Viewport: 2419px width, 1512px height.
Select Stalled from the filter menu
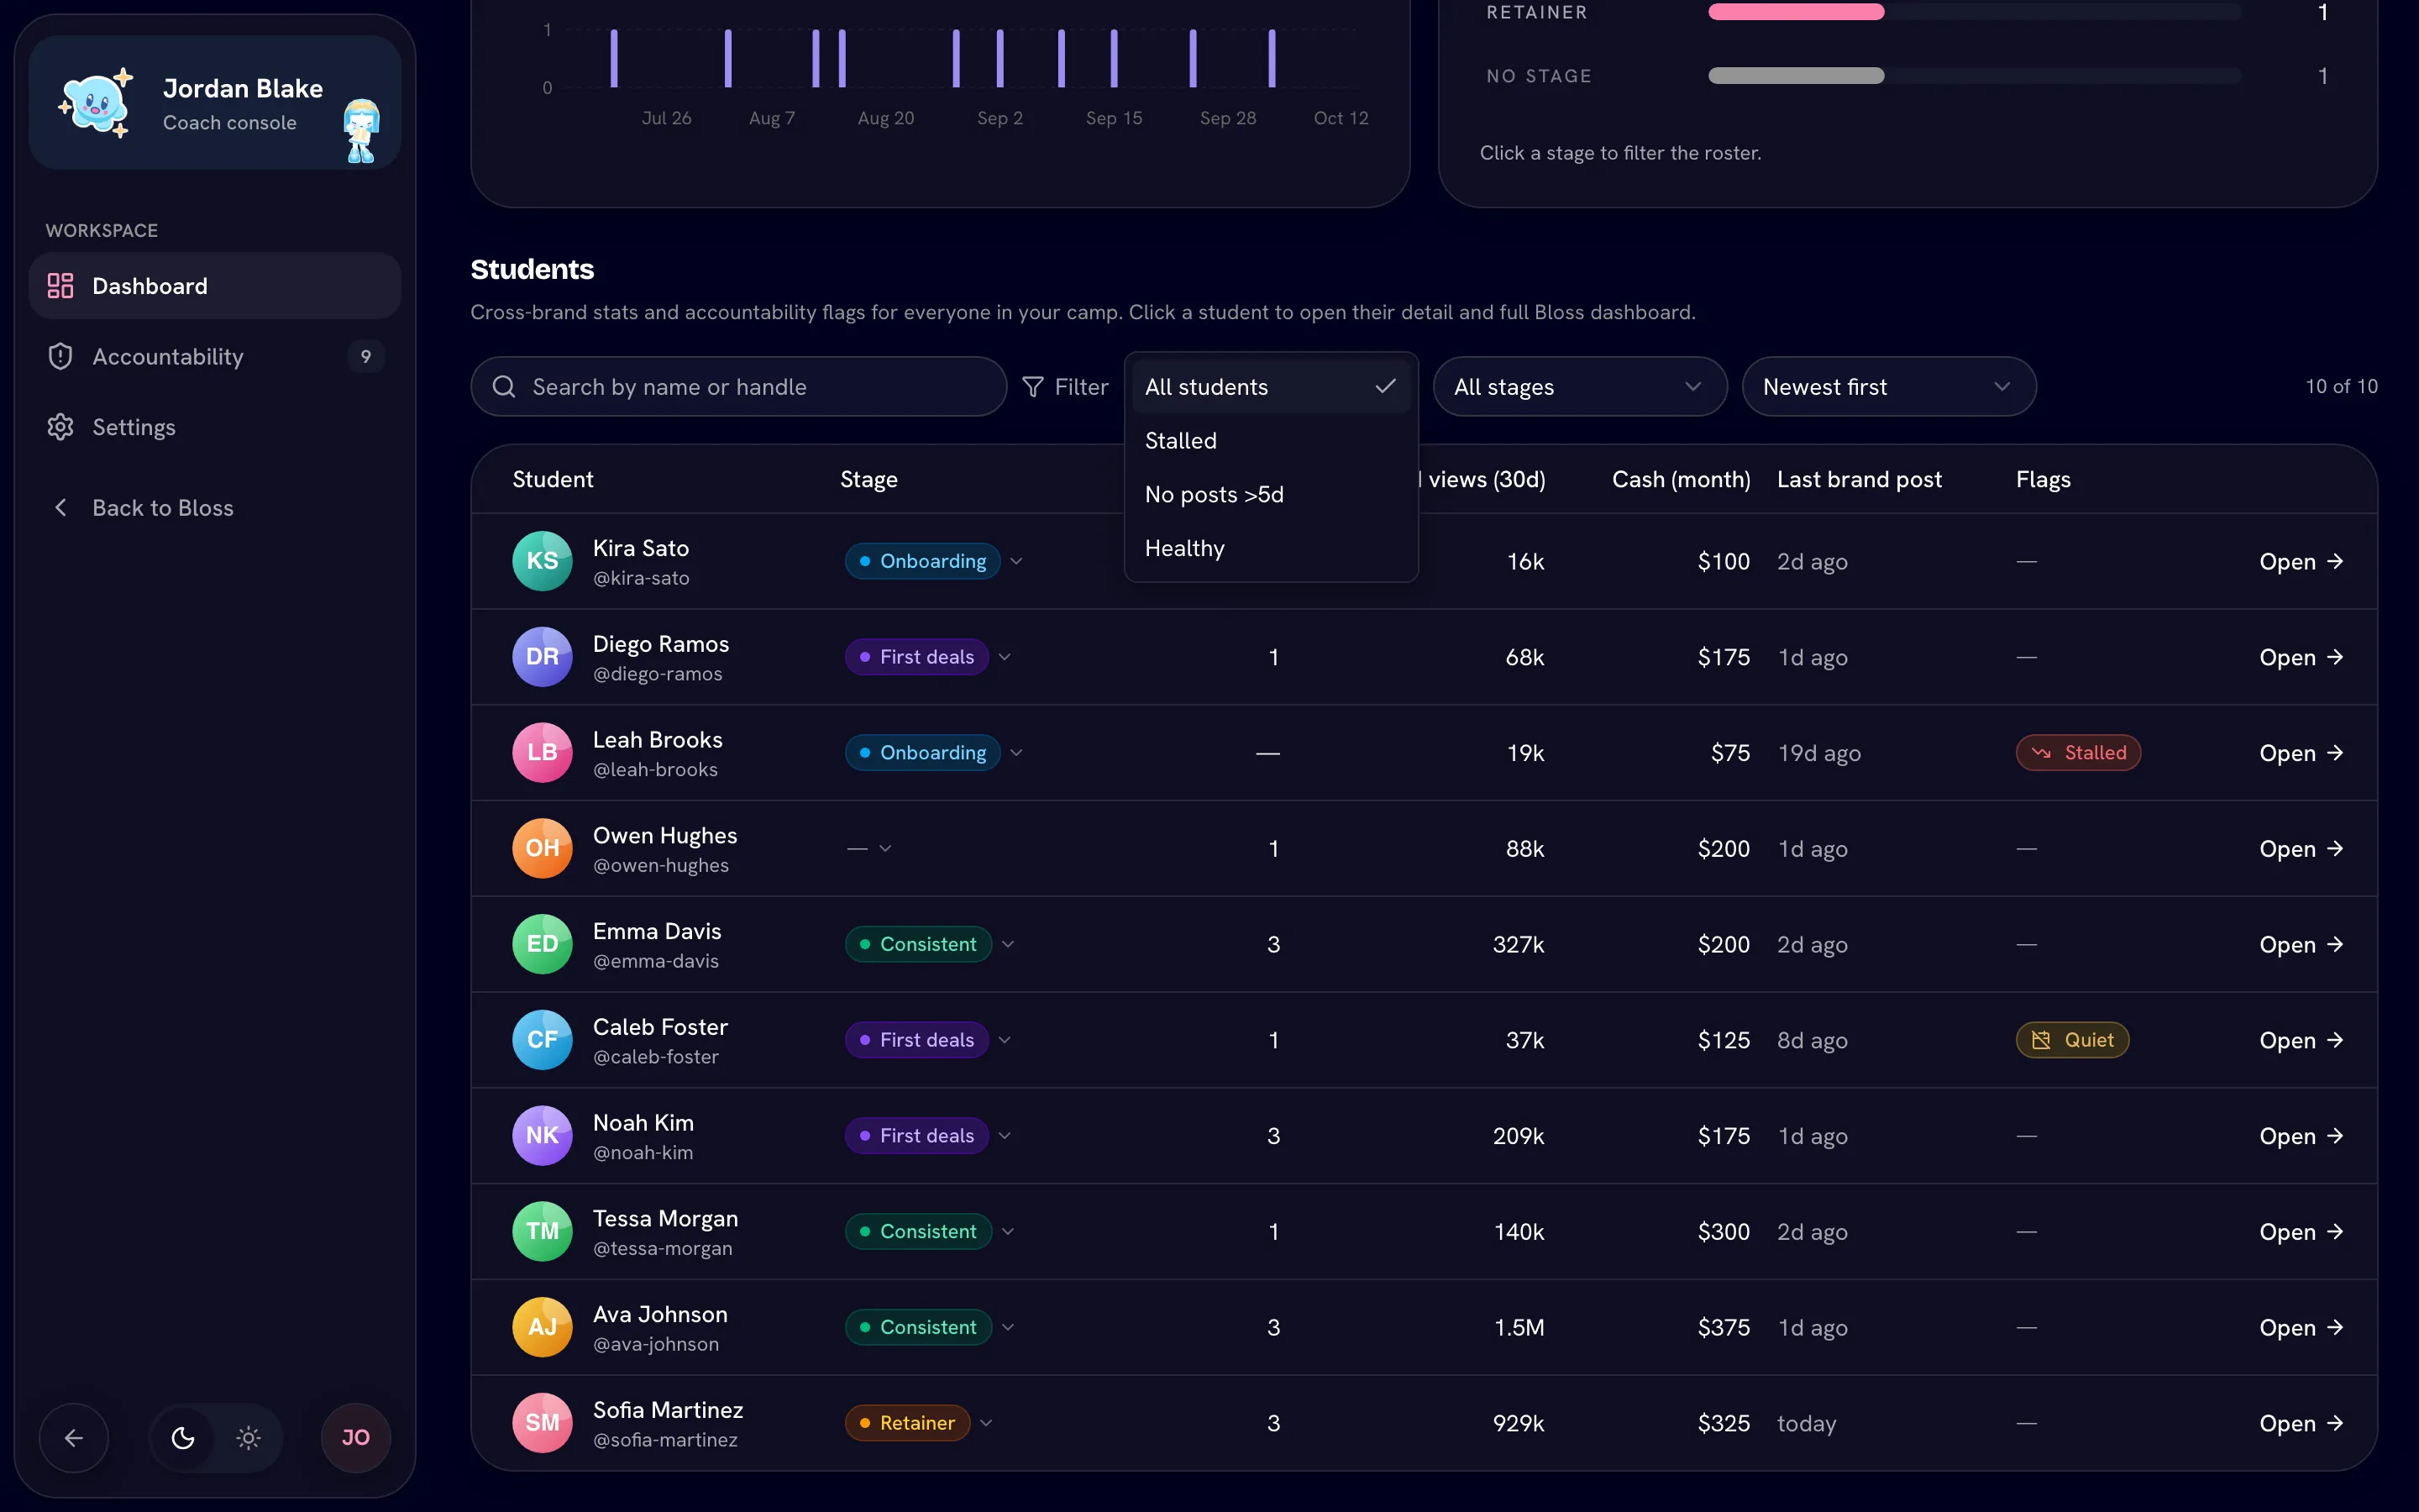coord(1271,441)
